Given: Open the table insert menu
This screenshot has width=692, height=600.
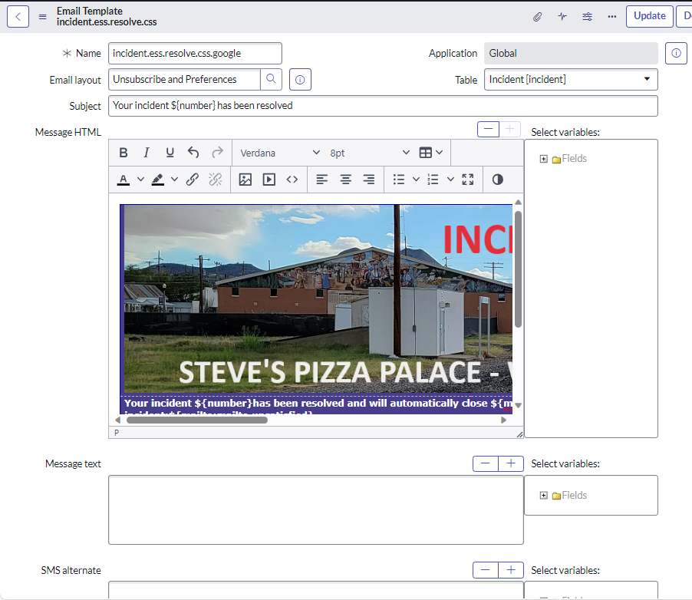Looking at the screenshot, I should coord(430,153).
